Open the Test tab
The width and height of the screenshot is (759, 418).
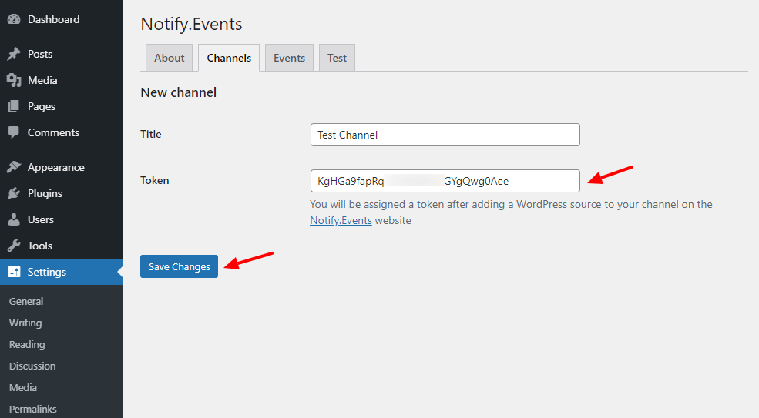pyautogui.click(x=337, y=58)
